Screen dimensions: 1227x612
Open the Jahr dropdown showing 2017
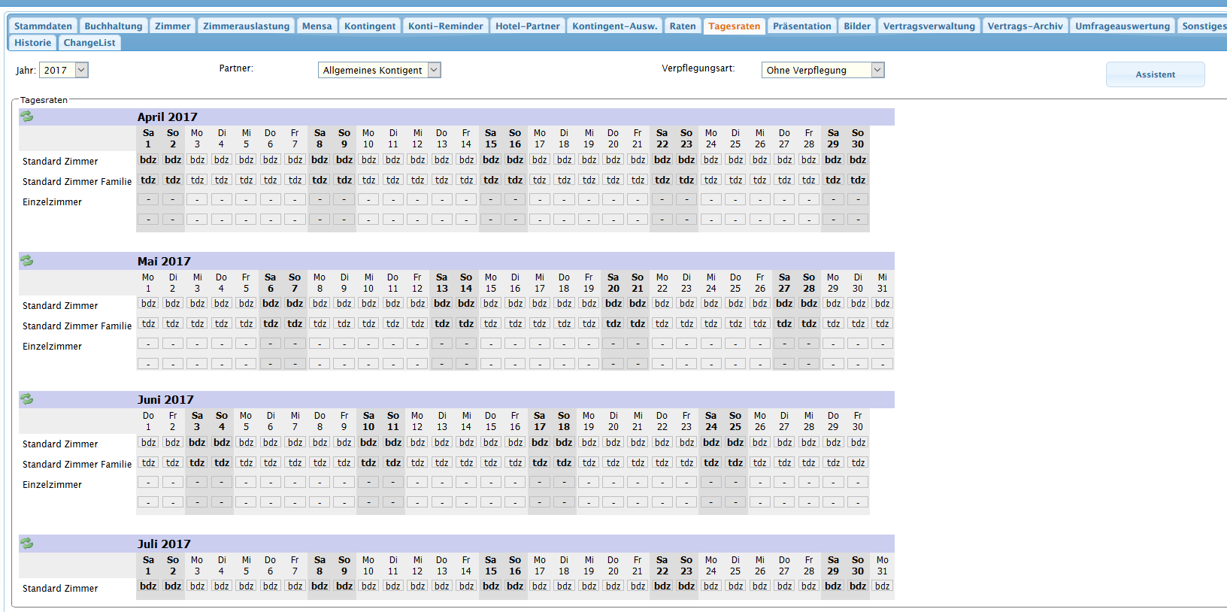click(82, 70)
